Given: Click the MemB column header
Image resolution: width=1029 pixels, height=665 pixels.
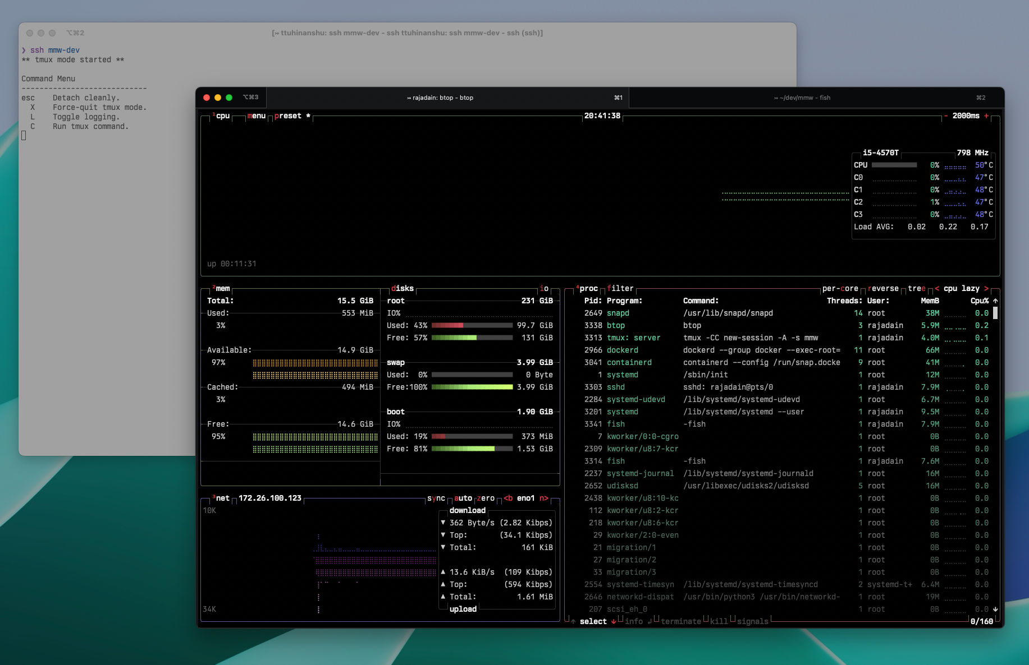Looking at the screenshot, I should point(930,301).
